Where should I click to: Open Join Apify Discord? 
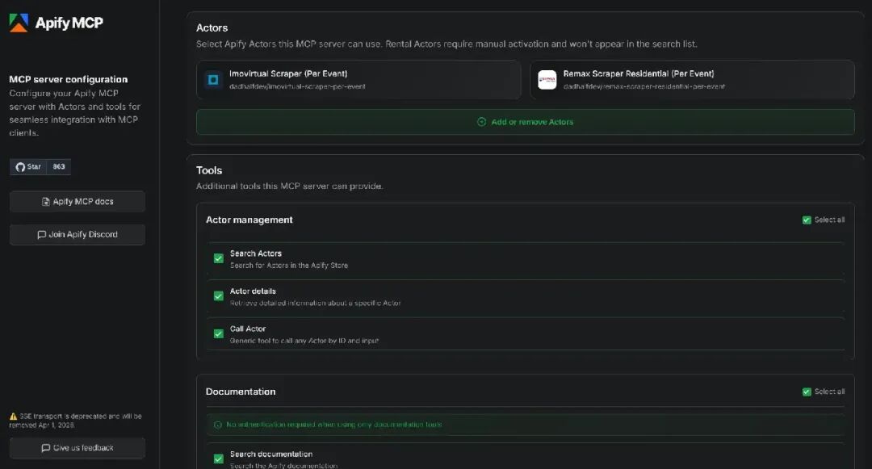[77, 234]
